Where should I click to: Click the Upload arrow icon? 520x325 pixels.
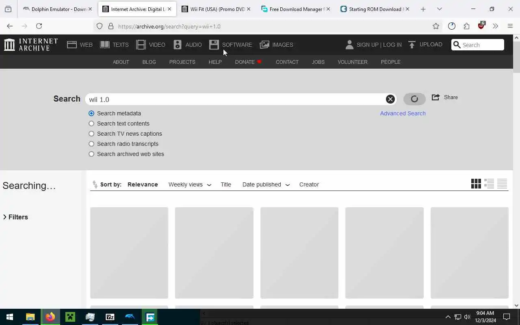click(412, 45)
